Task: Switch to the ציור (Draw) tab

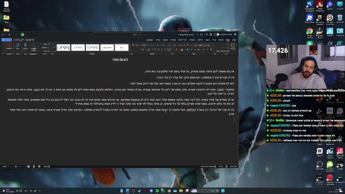Action: click(x=214, y=40)
